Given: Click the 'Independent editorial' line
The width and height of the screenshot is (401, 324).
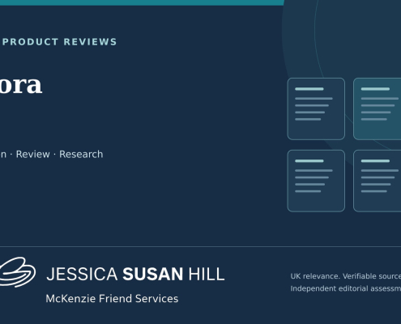Looking at the screenshot, I should pos(346,288).
